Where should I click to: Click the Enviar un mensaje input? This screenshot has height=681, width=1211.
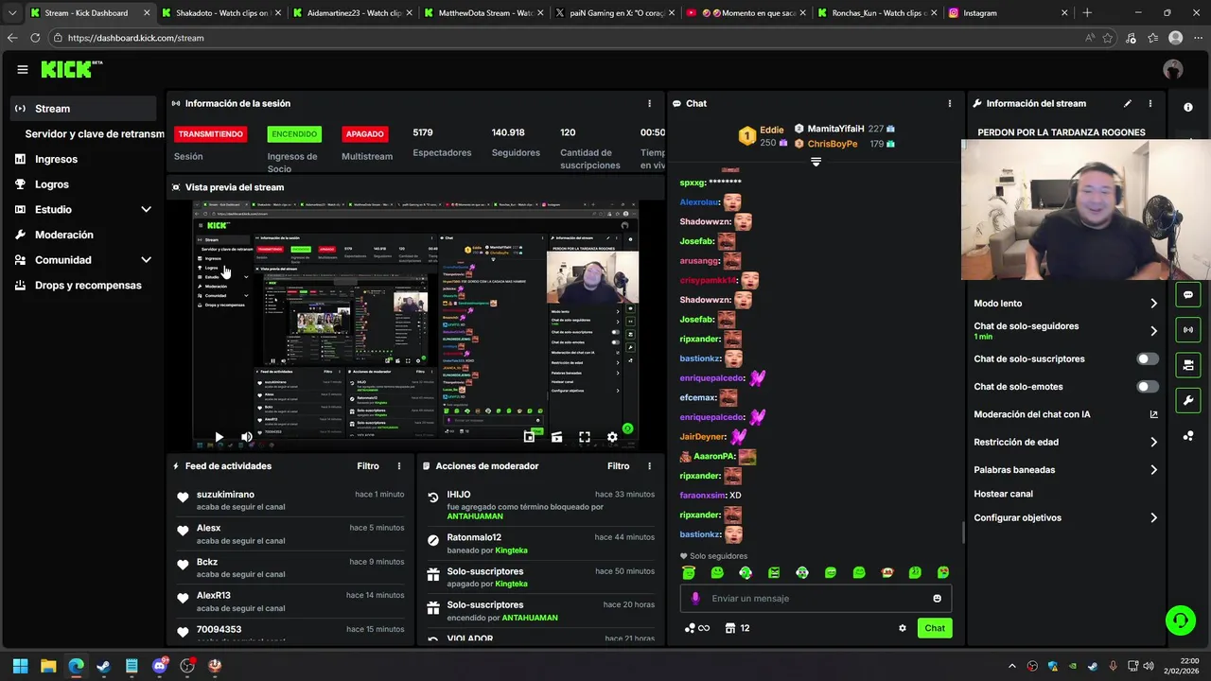pyautogui.click(x=816, y=598)
